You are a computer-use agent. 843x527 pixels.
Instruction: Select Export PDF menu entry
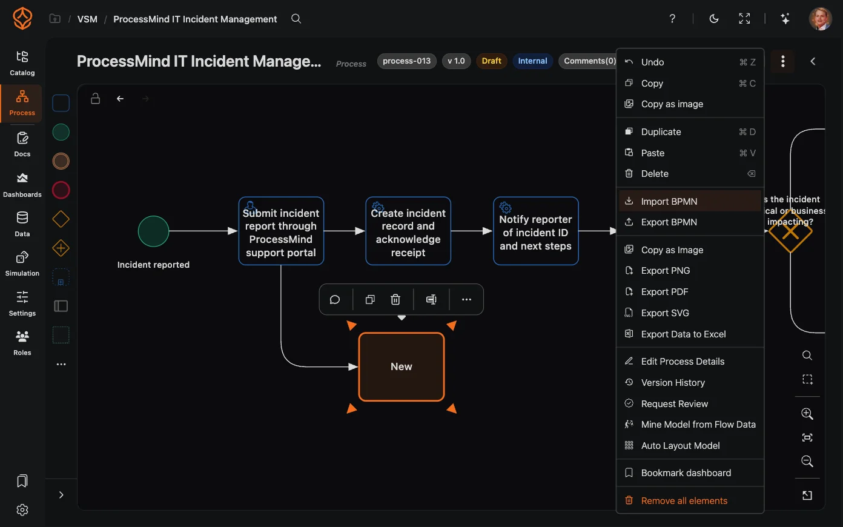pos(690,292)
